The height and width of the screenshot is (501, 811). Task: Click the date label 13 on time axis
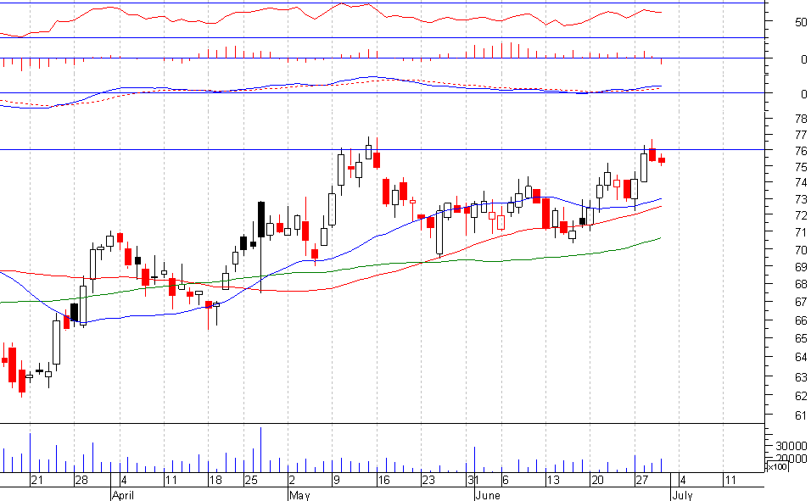pyautogui.click(x=553, y=481)
